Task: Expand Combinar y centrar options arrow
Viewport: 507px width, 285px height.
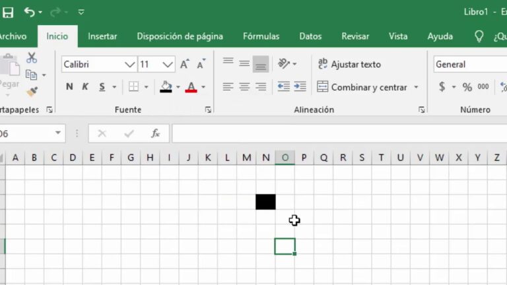Action: pyautogui.click(x=416, y=87)
